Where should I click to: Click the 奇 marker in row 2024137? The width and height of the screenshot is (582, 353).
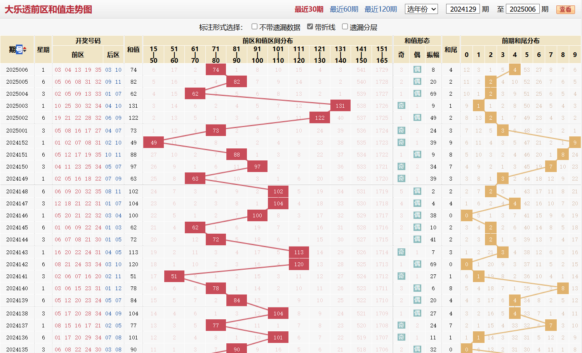[401, 325]
